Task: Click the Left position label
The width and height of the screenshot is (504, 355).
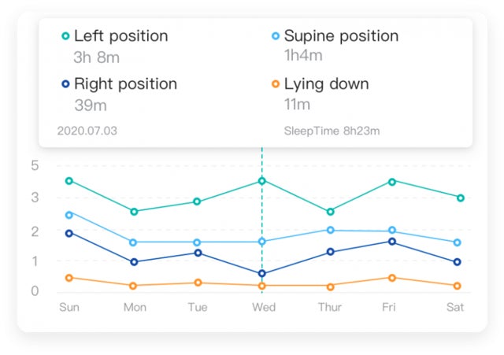Action: [120, 36]
